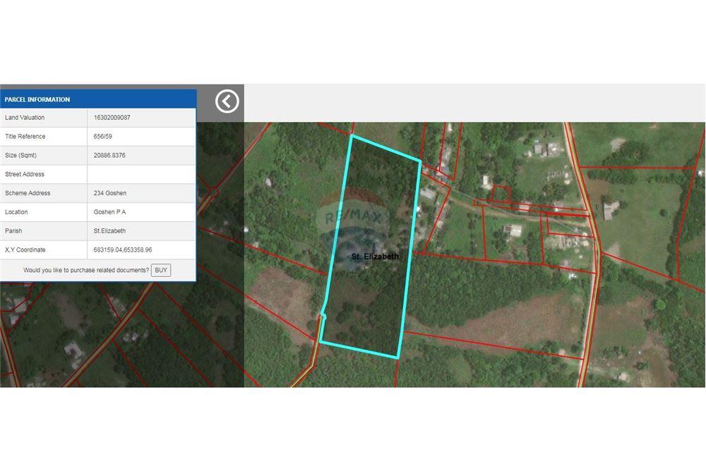
Task: Click the St. Elizabeth label on the map
Action: (374, 256)
